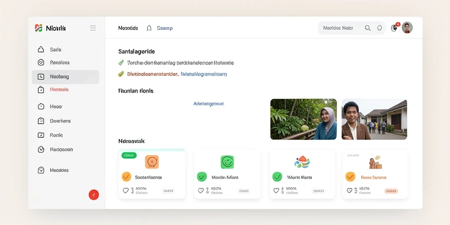This screenshot has width=450, height=225.
Task: Open the blue Nrlaeahiogramelnam link
Action: point(204,74)
